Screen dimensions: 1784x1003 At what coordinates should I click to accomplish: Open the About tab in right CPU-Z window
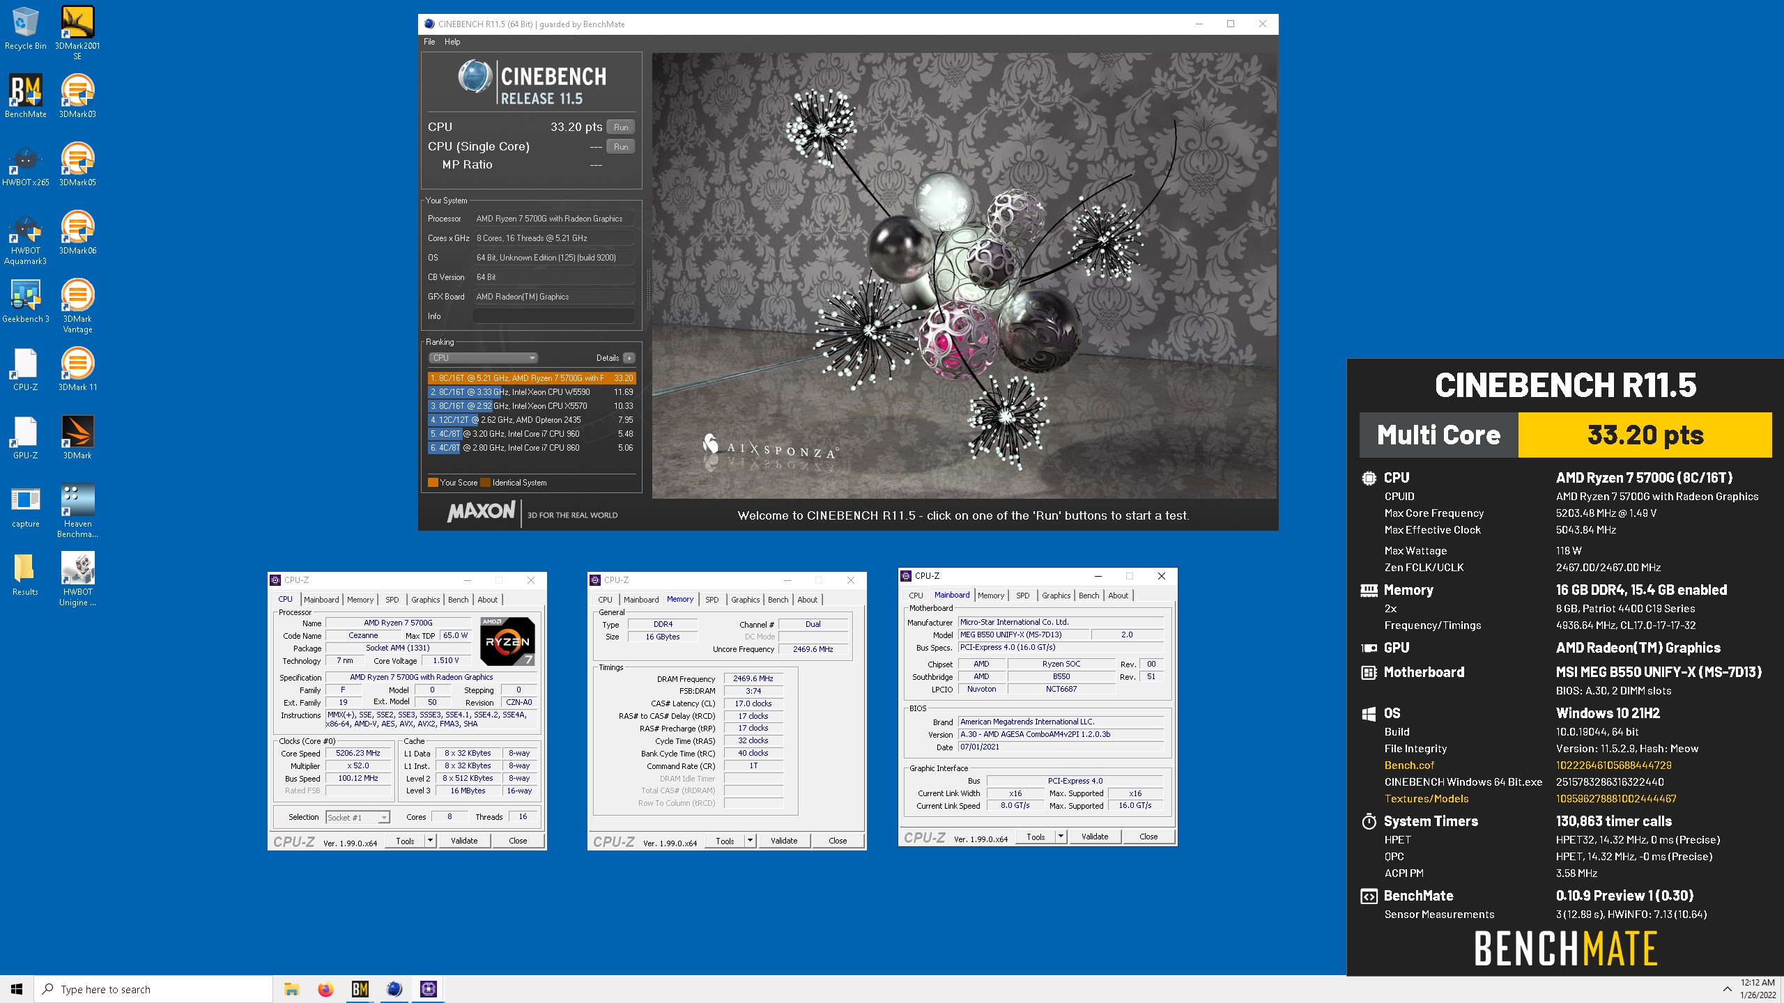[x=1118, y=596]
